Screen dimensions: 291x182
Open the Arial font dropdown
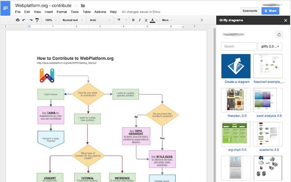coord(100,20)
